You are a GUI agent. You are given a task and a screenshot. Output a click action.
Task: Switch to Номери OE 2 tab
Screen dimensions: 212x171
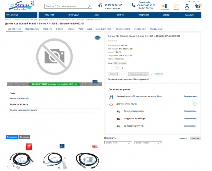coord(156,29)
